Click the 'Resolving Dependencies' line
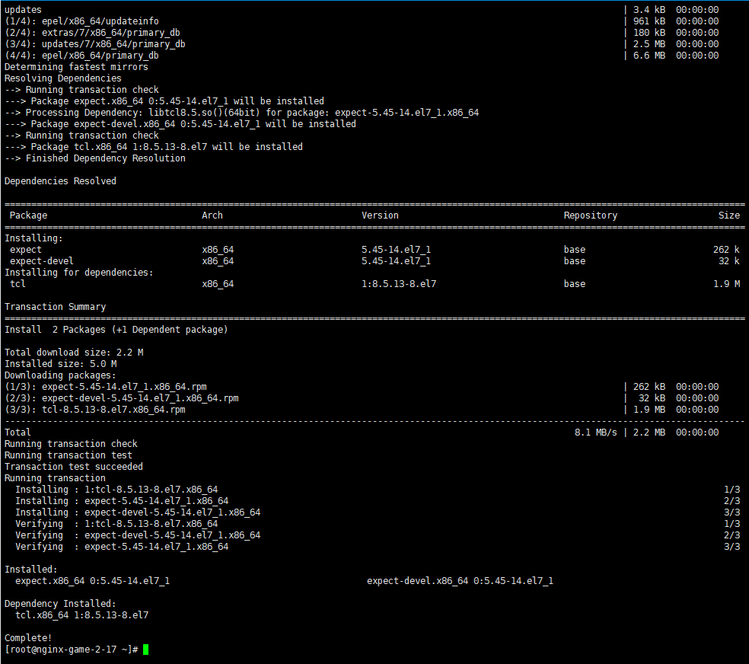The width and height of the screenshot is (749, 664). pyautogui.click(x=63, y=78)
